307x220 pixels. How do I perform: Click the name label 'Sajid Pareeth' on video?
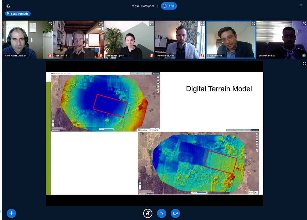(x=216, y=56)
